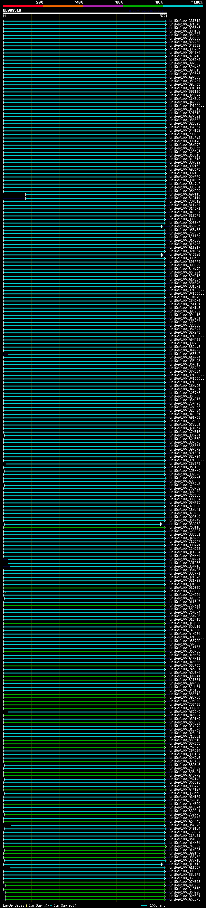
Task: Select the UniRef100_B2VQE0 row label
Action: click(185, 42)
